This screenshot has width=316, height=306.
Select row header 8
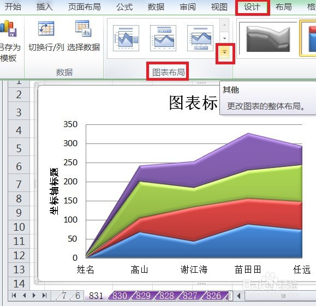tap(19, 199)
